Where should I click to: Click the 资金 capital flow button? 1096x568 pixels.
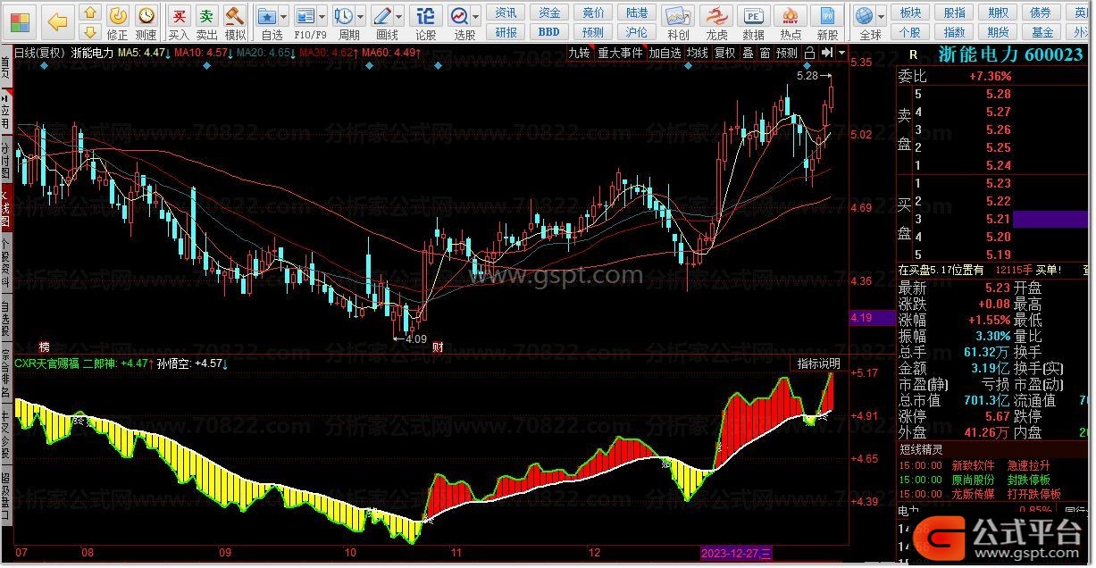point(550,13)
